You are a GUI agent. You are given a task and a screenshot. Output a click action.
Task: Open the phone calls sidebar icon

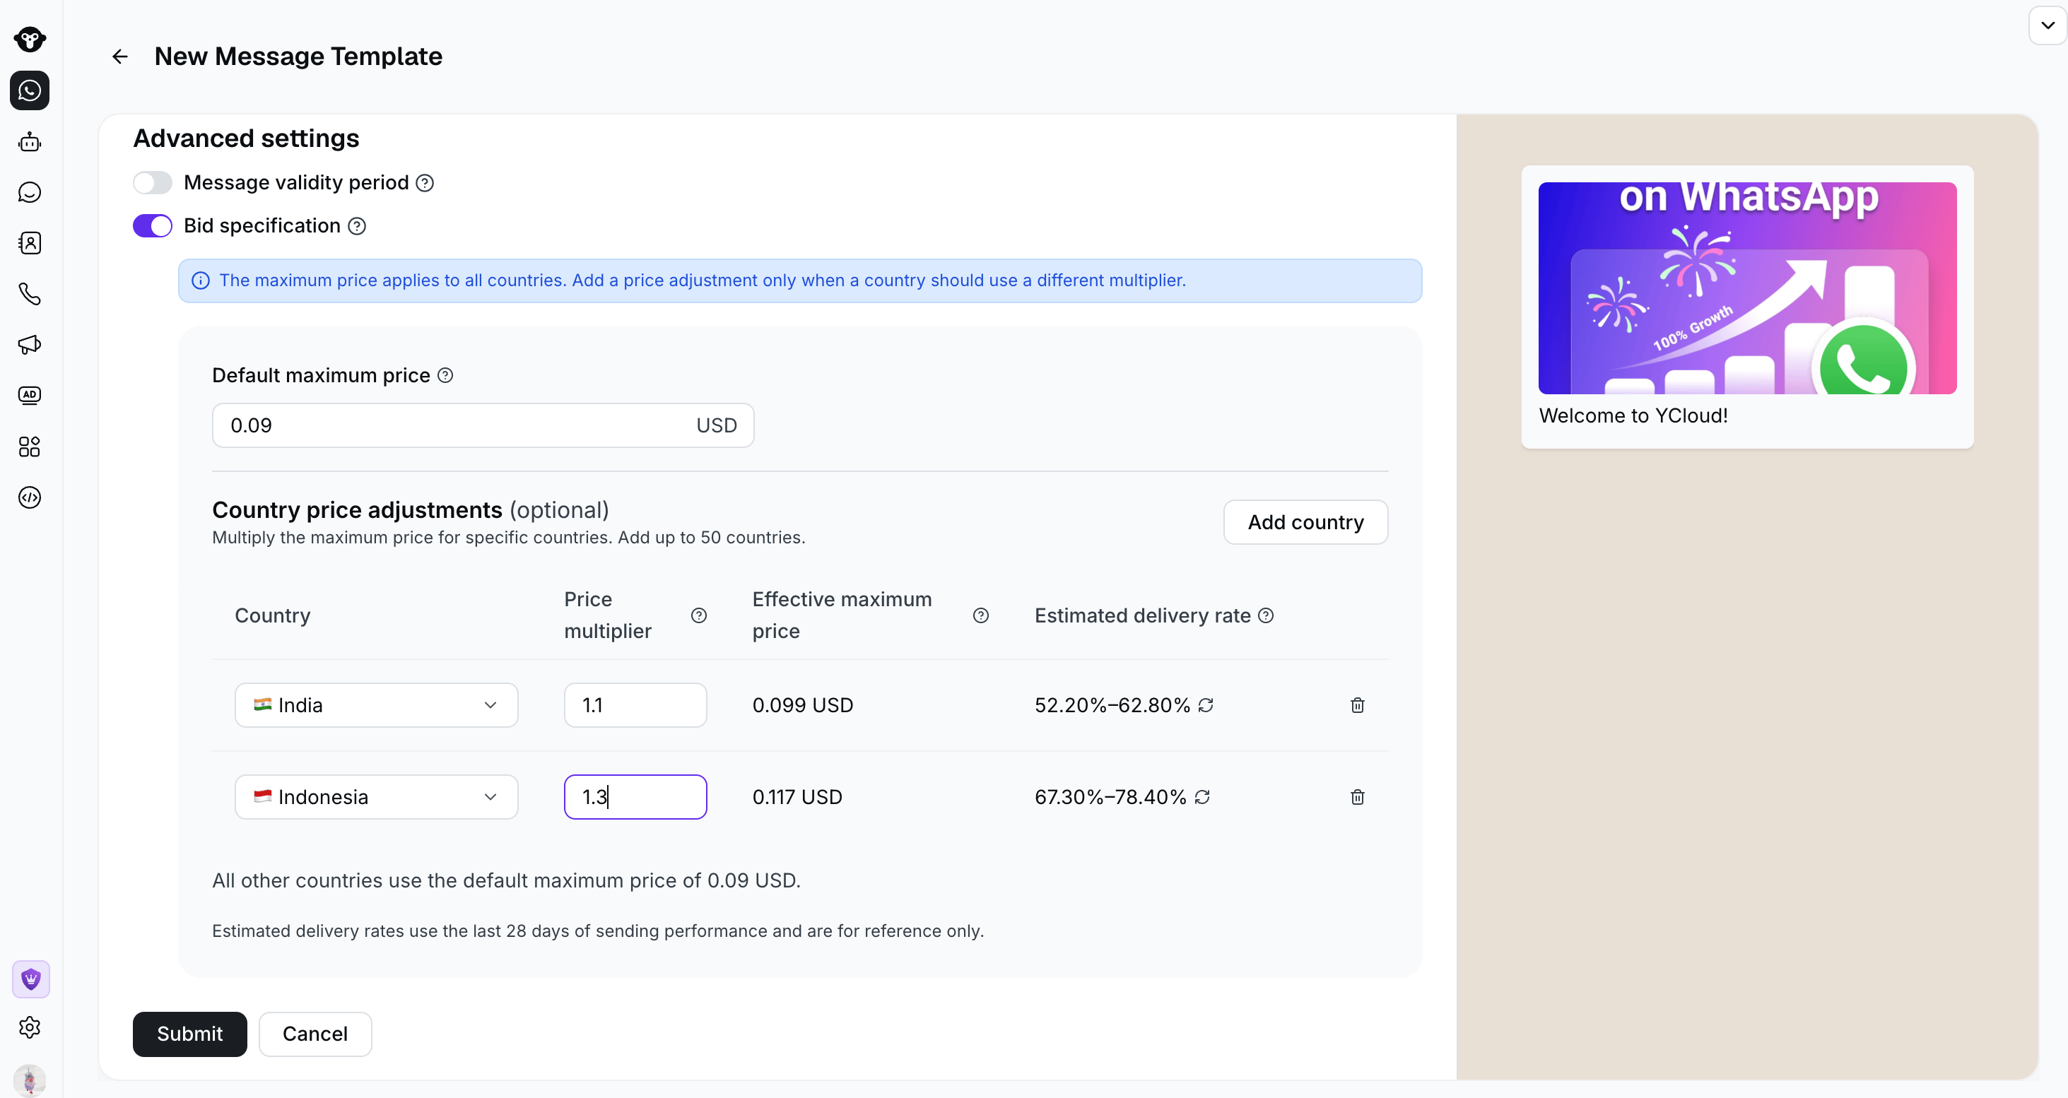[x=30, y=294]
